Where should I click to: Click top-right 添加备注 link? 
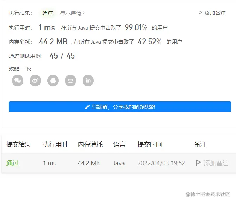point(212,13)
